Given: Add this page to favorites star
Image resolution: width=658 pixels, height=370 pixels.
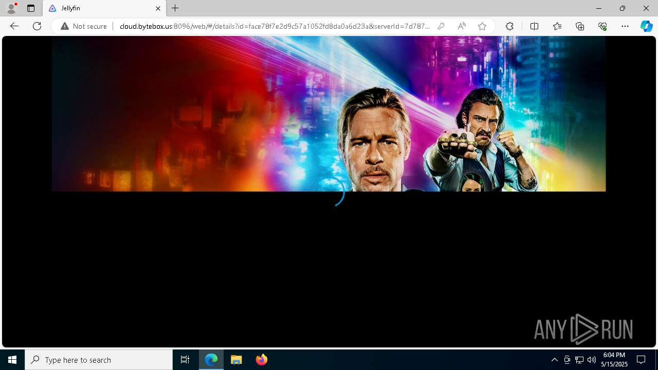Looking at the screenshot, I should point(482,26).
